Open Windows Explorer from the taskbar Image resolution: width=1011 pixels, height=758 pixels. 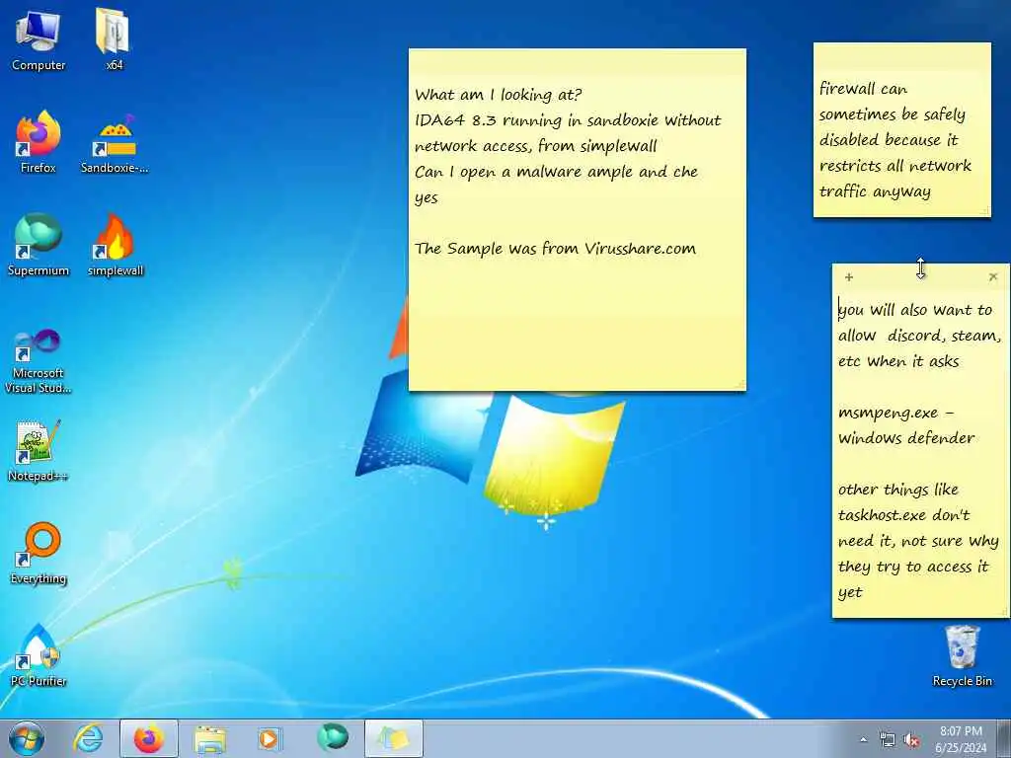(x=210, y=738)
